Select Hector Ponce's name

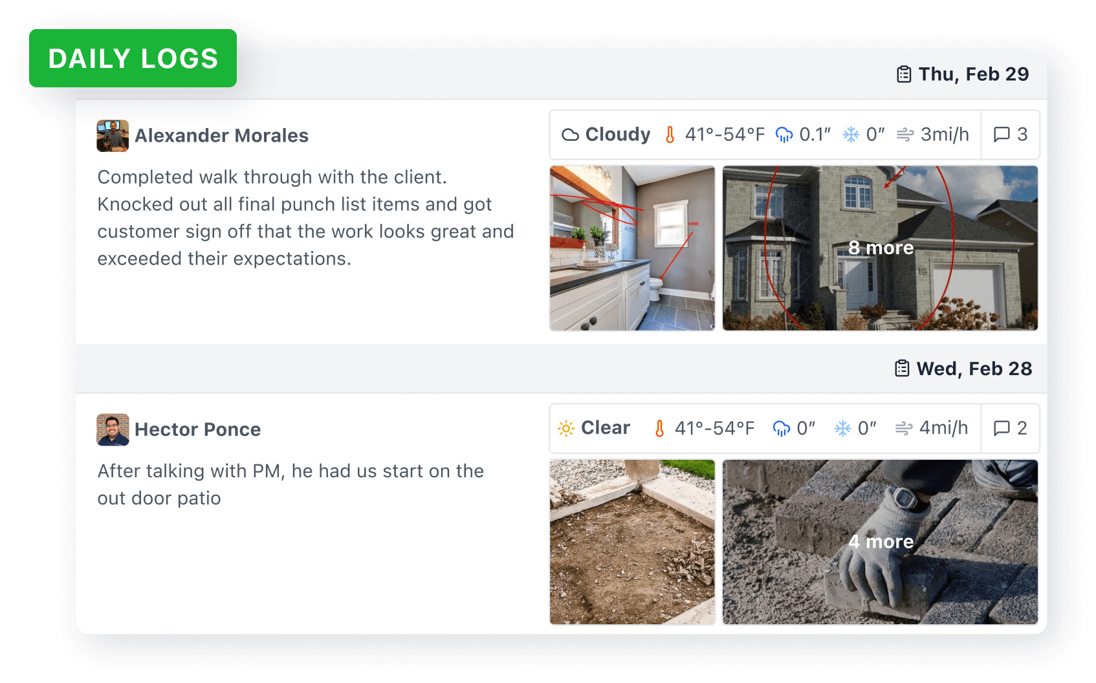click(x=197, y=429)
